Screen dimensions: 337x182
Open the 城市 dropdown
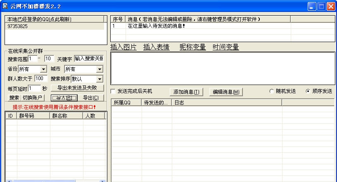pyautogui.click(x=100, y=69)
